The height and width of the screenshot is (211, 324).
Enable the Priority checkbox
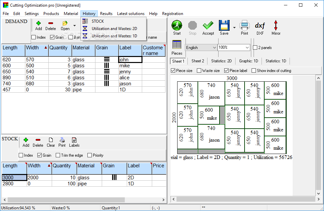click(x=89, y=155)
